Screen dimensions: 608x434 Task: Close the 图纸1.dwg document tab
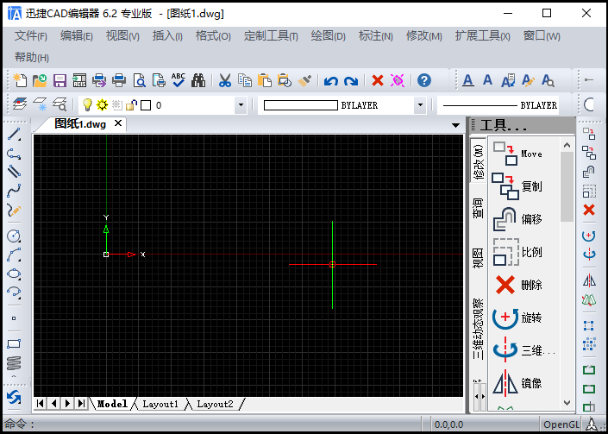pos(118,123)
